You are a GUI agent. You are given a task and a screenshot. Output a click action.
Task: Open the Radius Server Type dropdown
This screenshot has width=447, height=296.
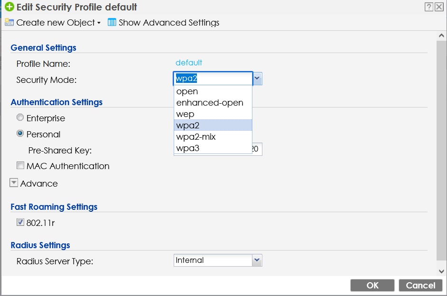click(x=257, y=260)
